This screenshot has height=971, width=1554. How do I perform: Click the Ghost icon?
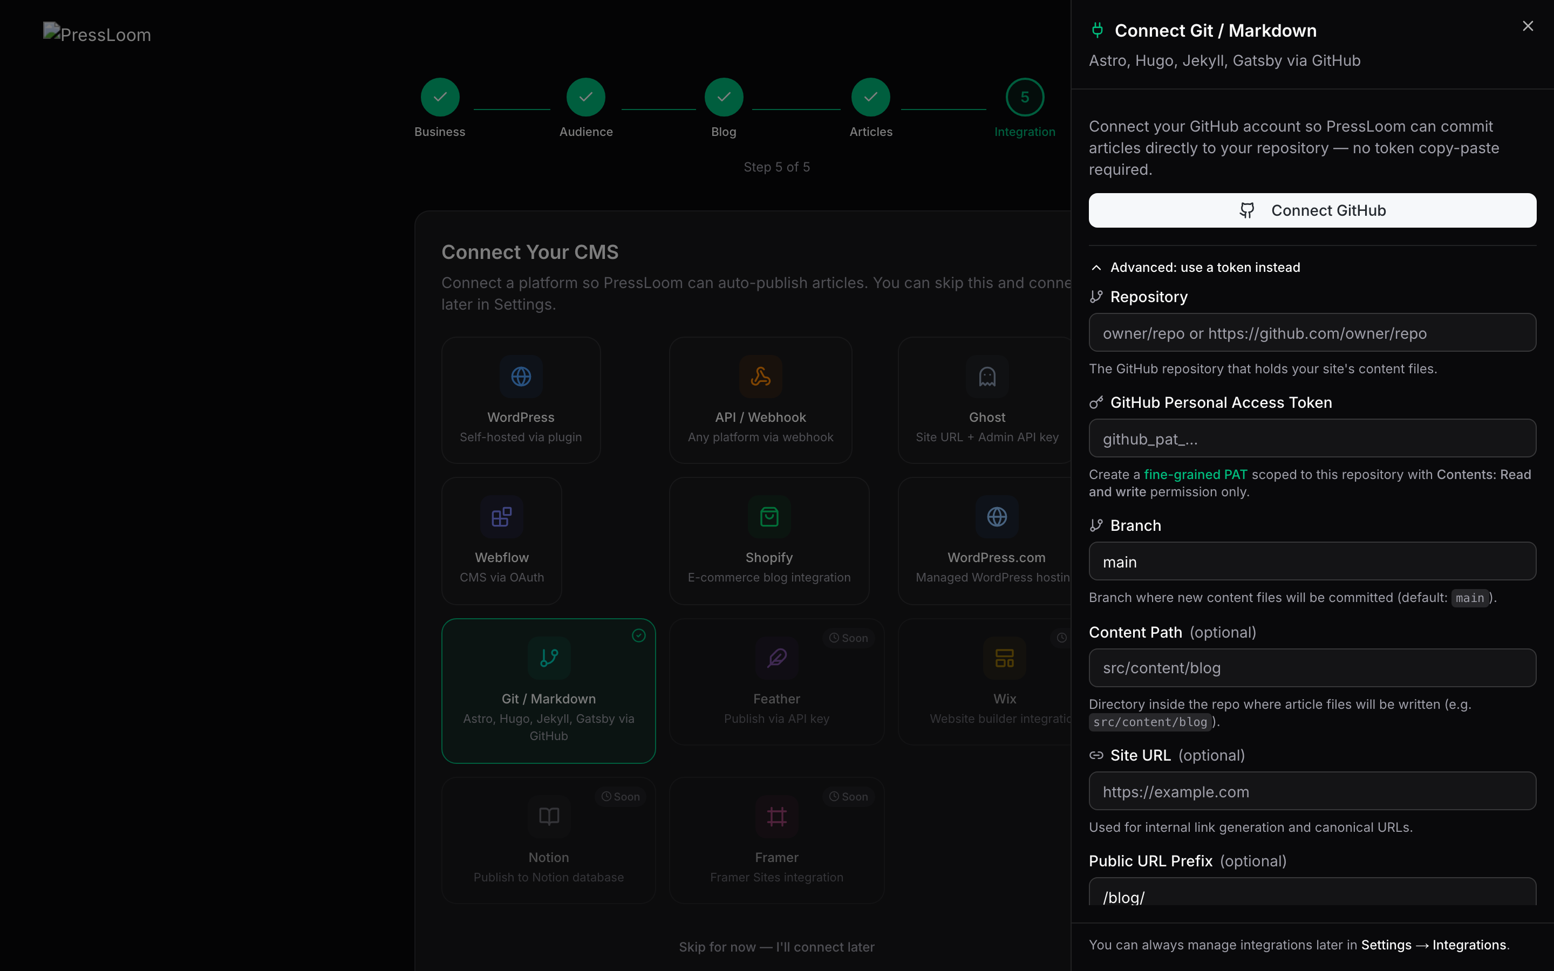(987, 377)
